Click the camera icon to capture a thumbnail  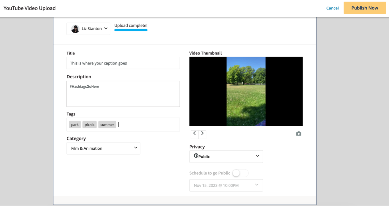(299, 133)
